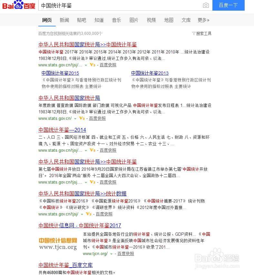Expand the arrow beside www.stats.gov.cn/tjsj/ under 统计数据

tap(82, 214)
